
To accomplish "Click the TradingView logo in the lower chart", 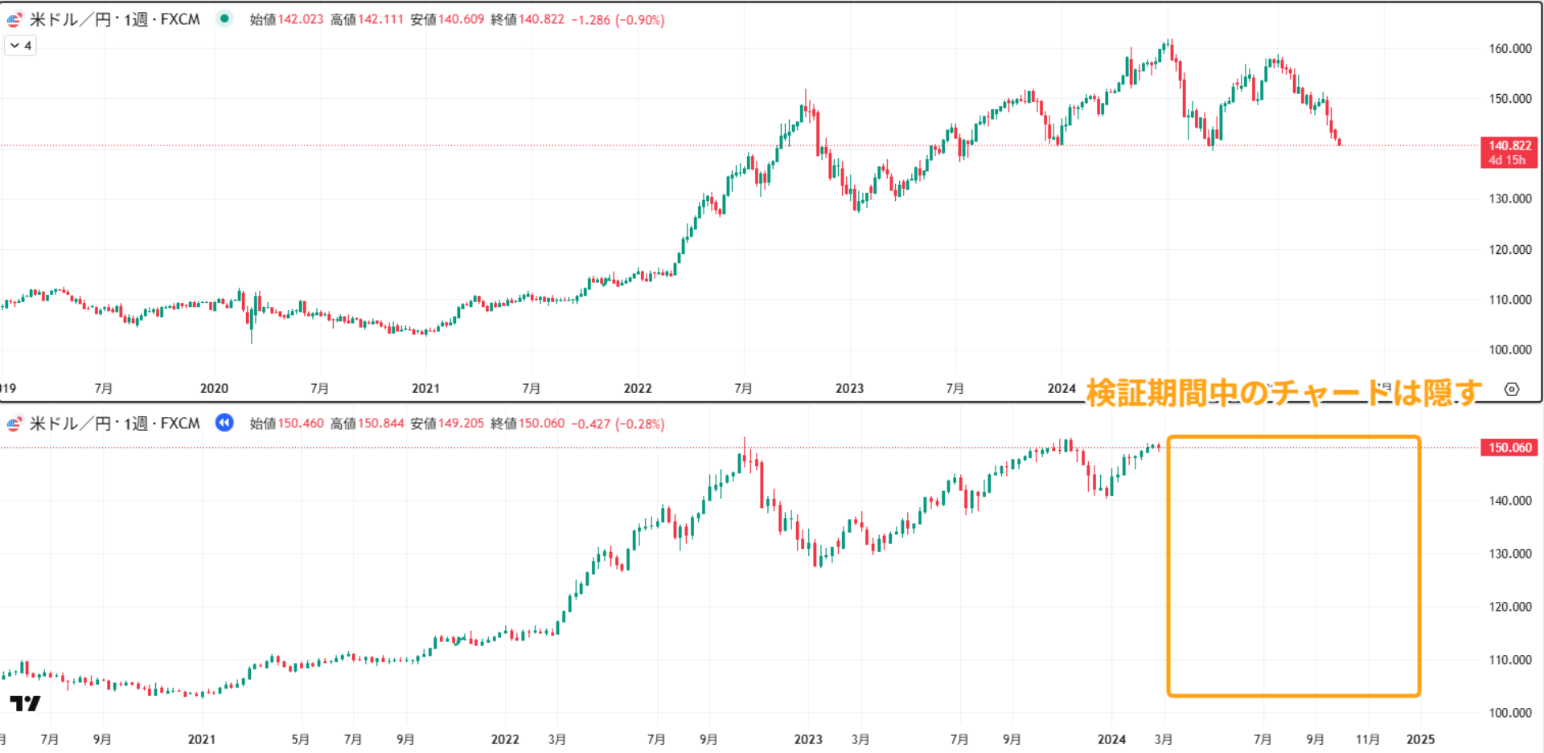I will click(x=25, y=704).
